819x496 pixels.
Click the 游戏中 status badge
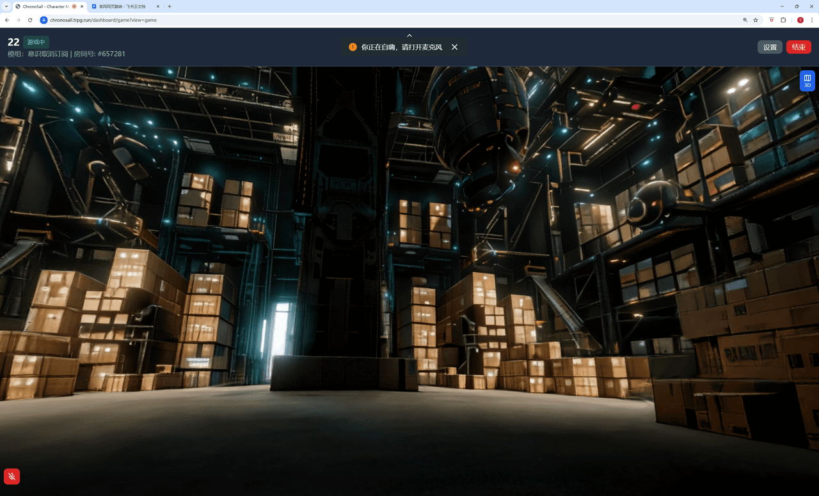tap(36, 42)
